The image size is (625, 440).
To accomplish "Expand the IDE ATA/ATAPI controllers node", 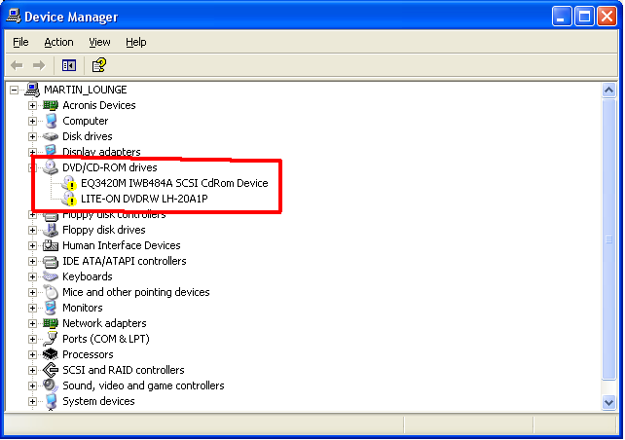I will click(32, 262).
